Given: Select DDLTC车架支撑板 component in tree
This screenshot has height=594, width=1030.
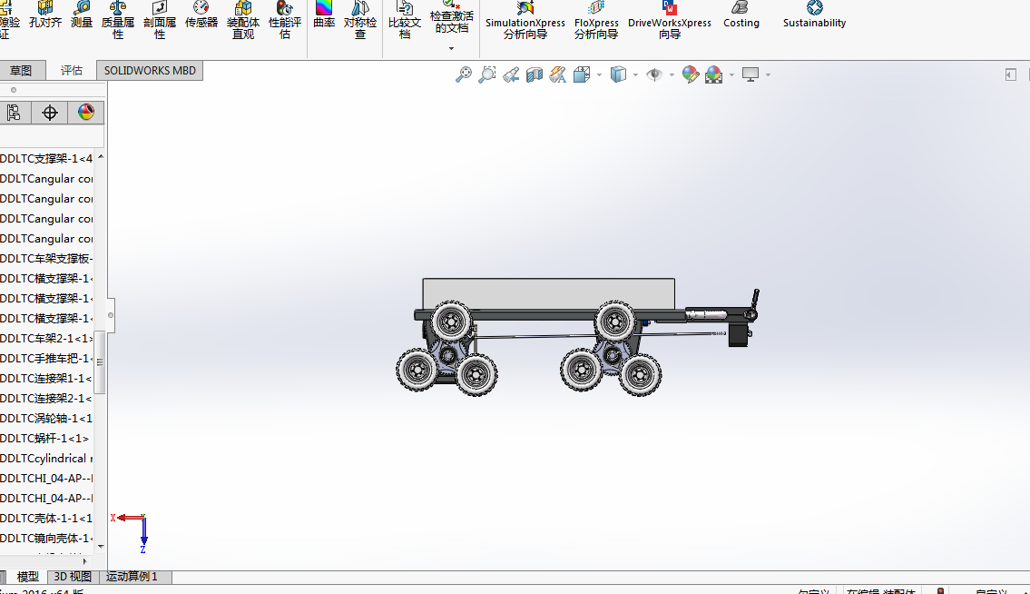Looking at the screenshot, I should point(46,259).
